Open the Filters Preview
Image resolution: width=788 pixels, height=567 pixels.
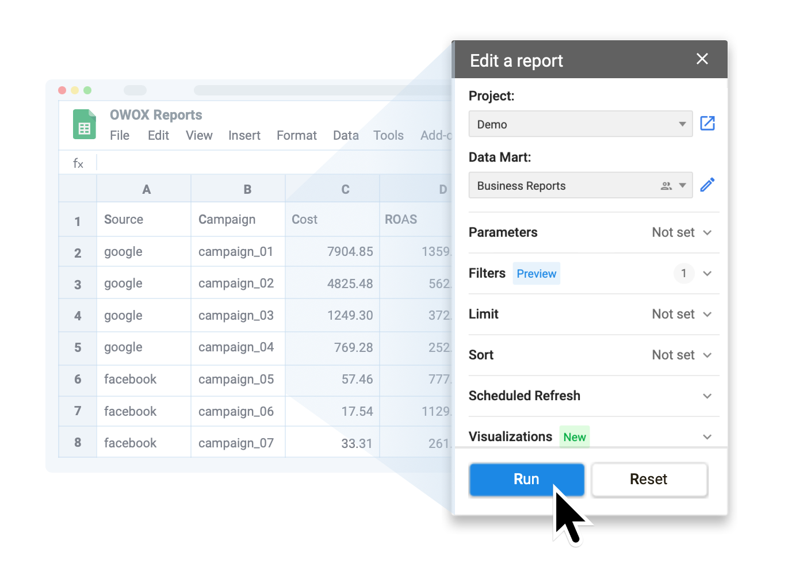point(536,273)
